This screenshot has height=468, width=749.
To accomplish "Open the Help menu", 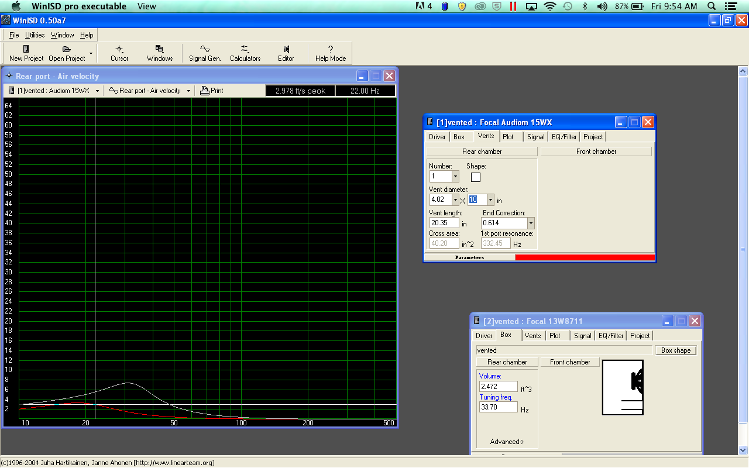I will [87, 35].
